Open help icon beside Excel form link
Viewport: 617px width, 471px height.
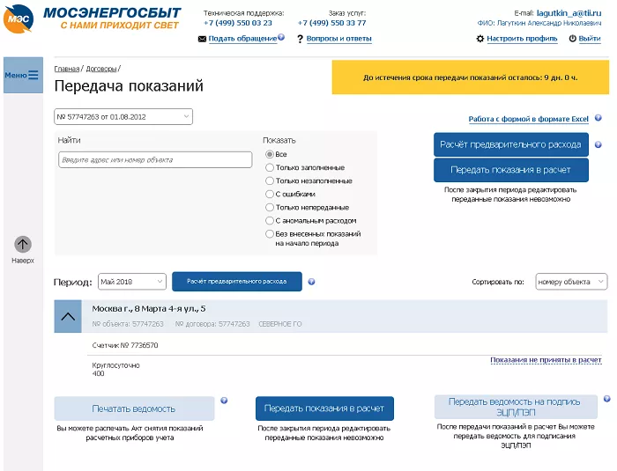598,118
